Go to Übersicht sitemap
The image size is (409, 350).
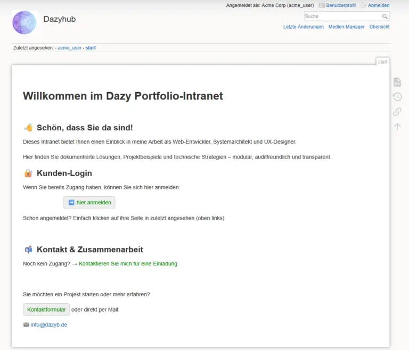pos(379,27)
